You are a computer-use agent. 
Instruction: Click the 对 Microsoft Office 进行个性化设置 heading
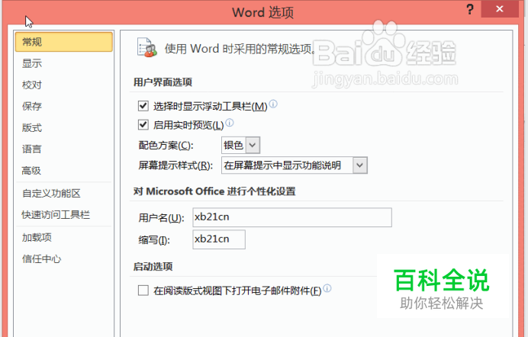(x=214, y=191)
